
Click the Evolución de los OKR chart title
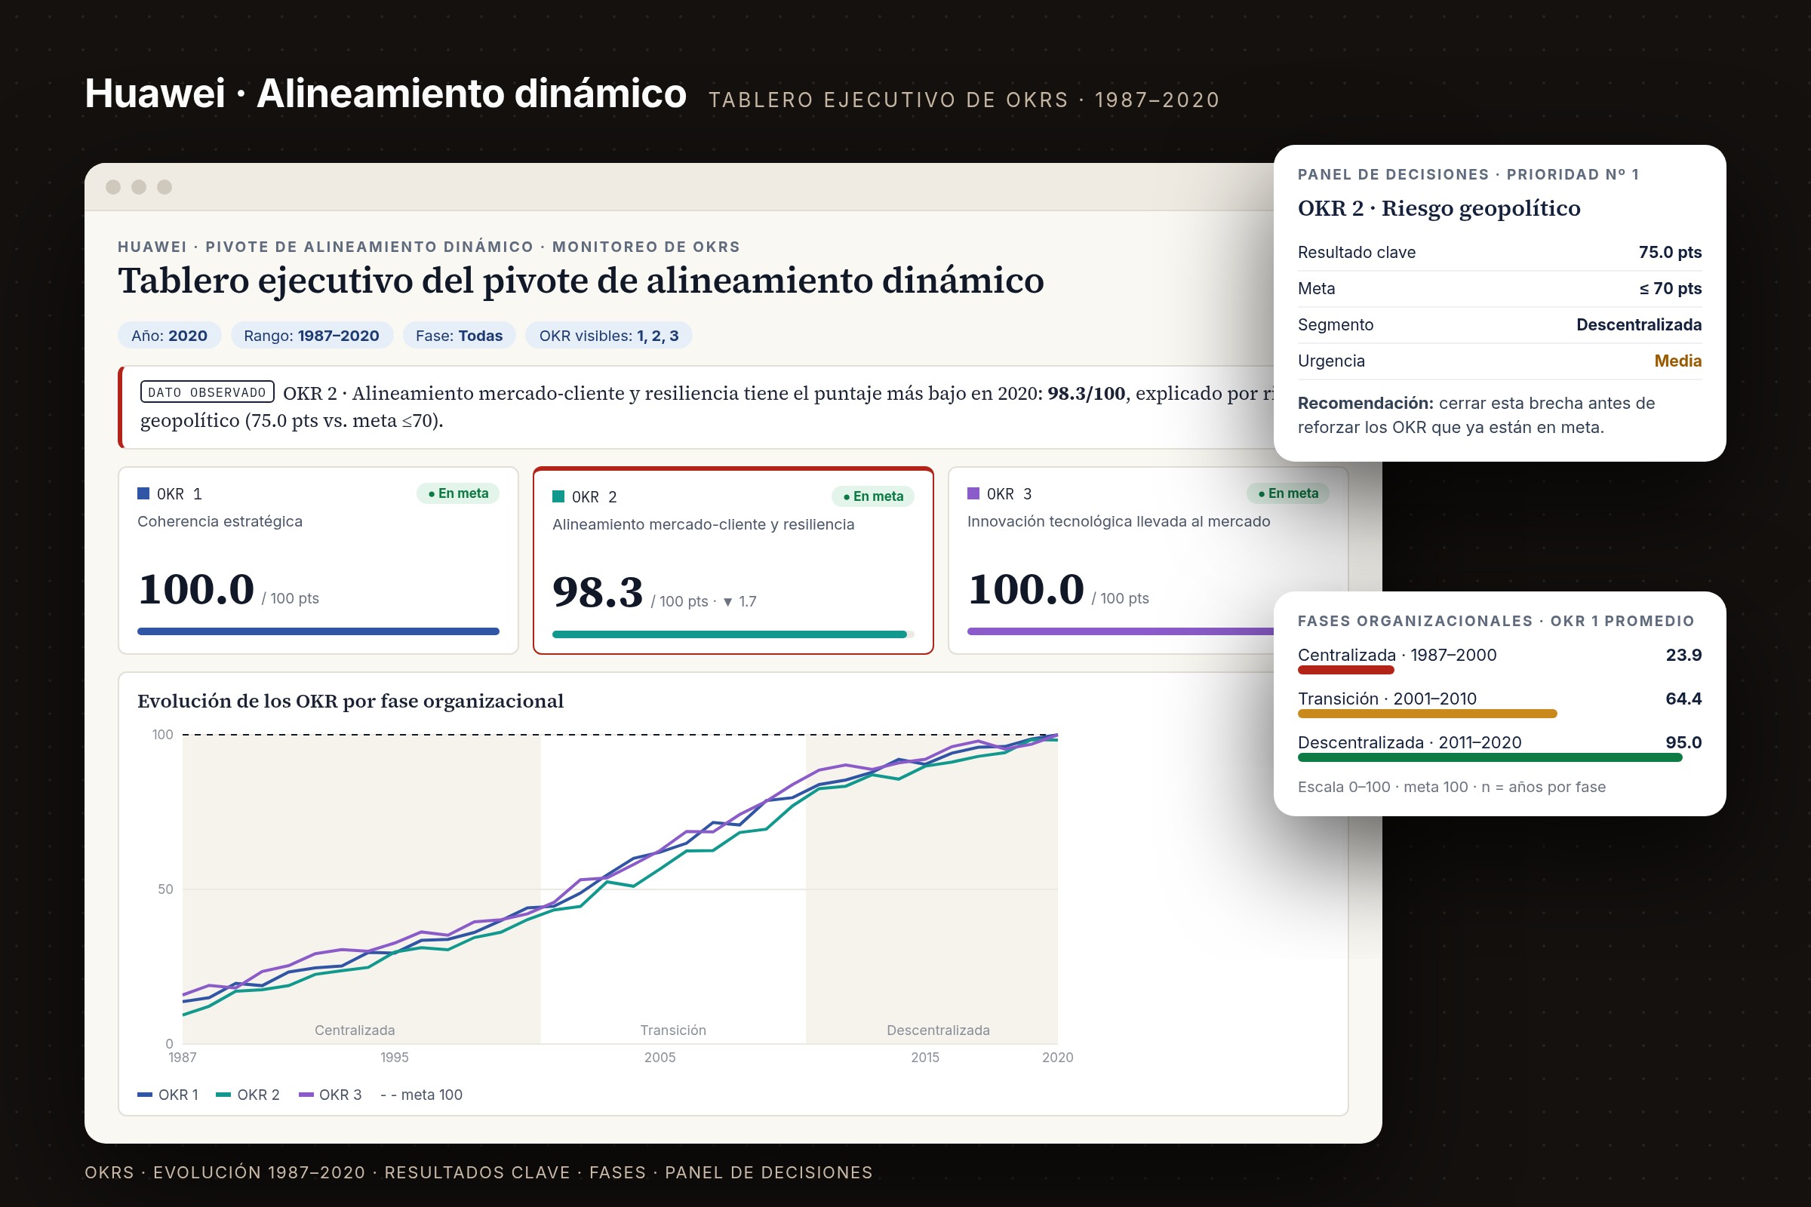(350, 702)
